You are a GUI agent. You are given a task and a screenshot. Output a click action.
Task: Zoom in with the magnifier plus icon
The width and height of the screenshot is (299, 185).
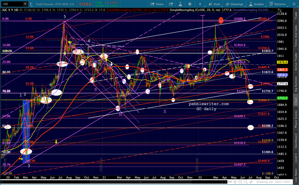tap(241, 182)
